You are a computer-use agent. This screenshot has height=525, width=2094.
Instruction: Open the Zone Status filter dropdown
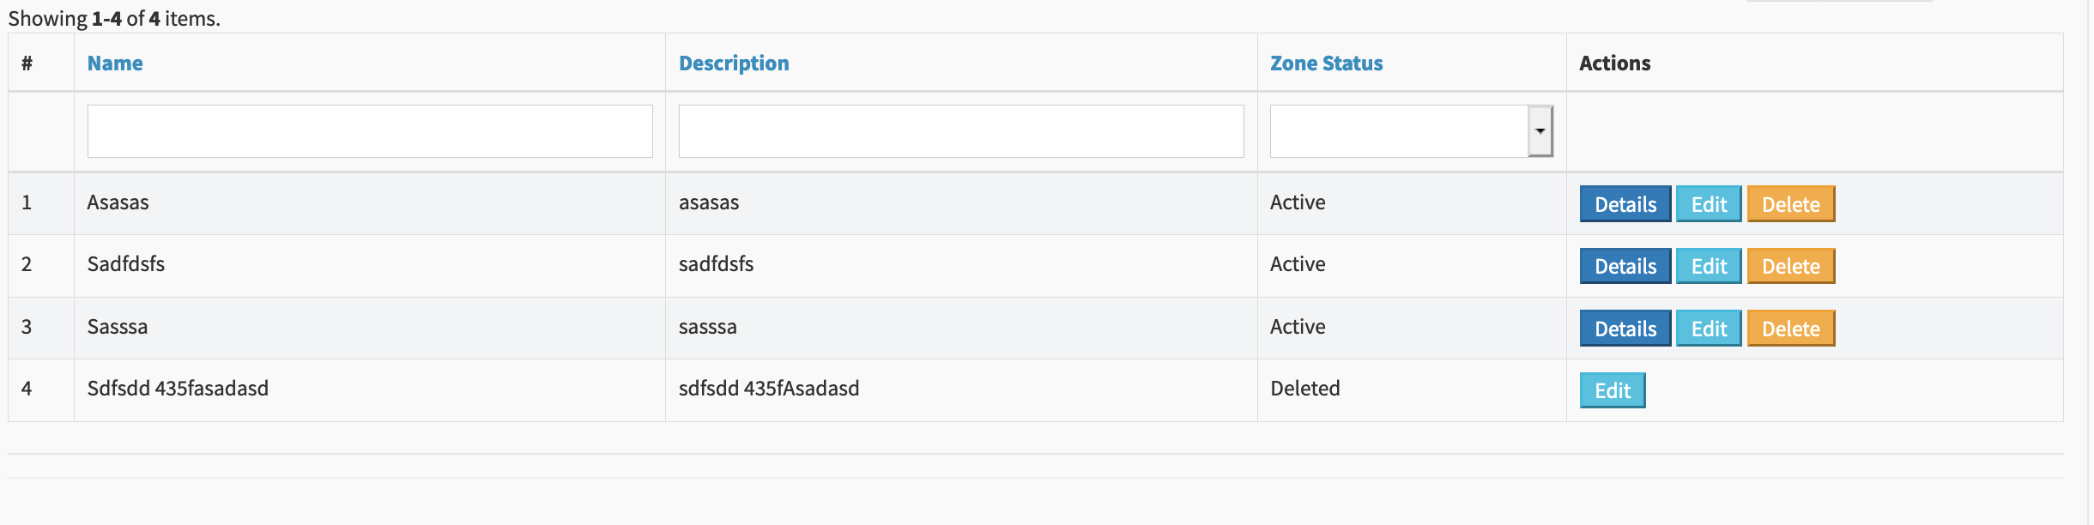click(1411, 131)
